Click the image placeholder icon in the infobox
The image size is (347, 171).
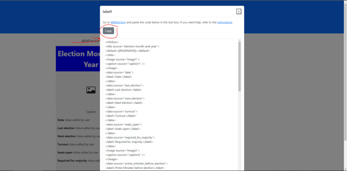pos(91,90)
